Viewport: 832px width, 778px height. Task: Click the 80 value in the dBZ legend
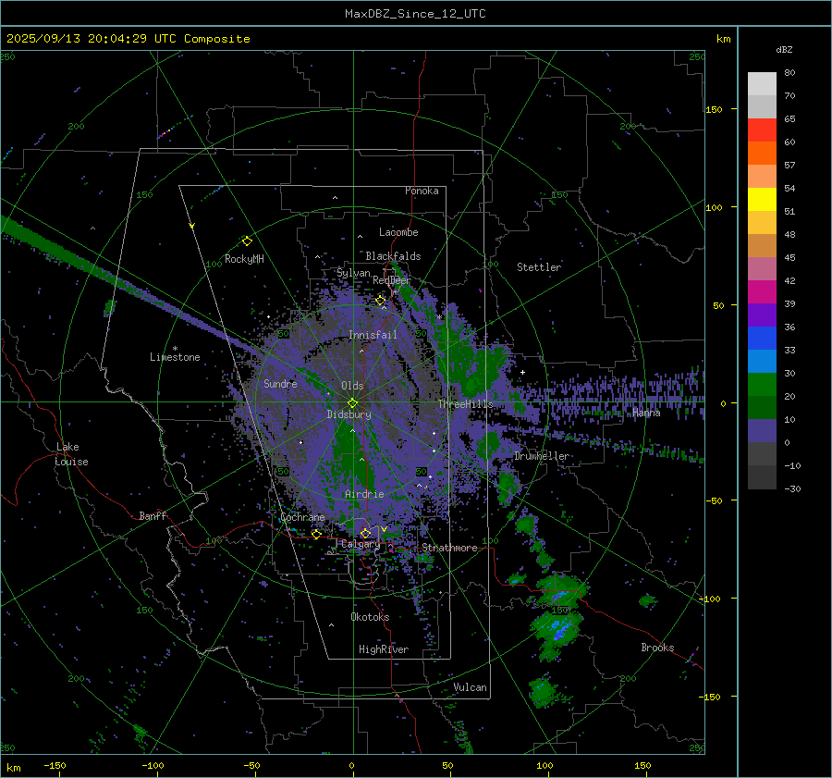[x=789, y=73]
